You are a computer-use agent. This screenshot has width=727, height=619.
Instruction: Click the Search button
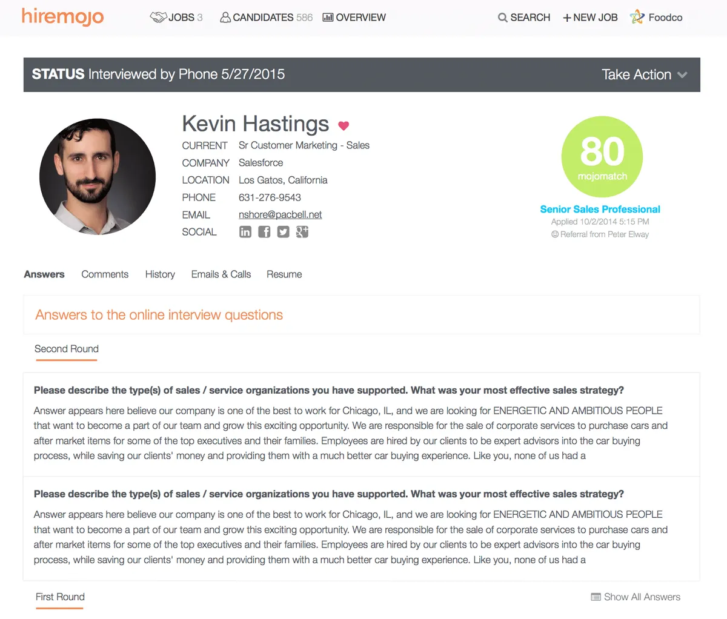pyautogui.click(x=524, y=18)
